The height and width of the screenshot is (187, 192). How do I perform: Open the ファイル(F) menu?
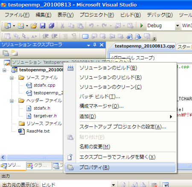17,15
